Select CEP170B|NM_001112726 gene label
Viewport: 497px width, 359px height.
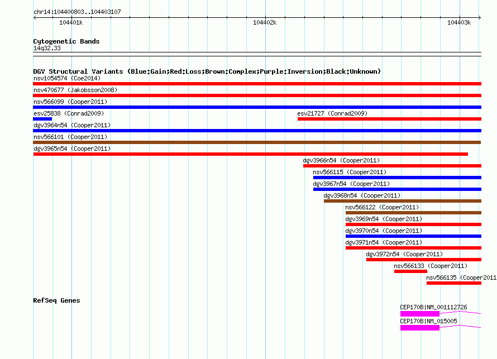[433, 307]
